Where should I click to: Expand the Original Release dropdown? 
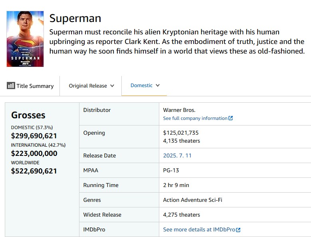[91, 86]
